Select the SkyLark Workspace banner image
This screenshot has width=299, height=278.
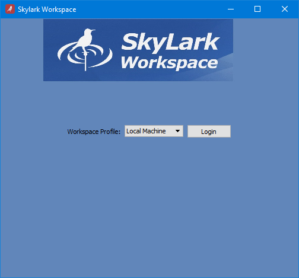[x=138, y=50]
